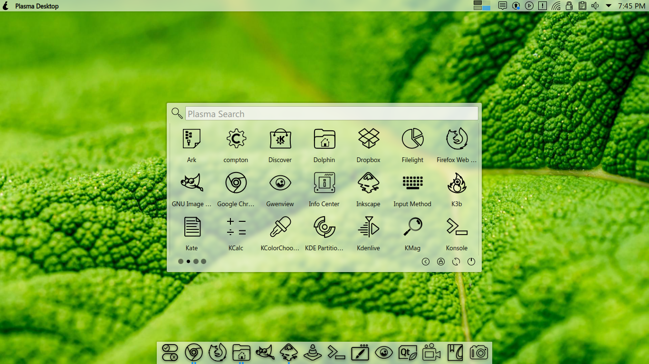Launch compton from the app grid
Image resolution: width=649 pixels, height=364 pixels.
pos(236,146)
